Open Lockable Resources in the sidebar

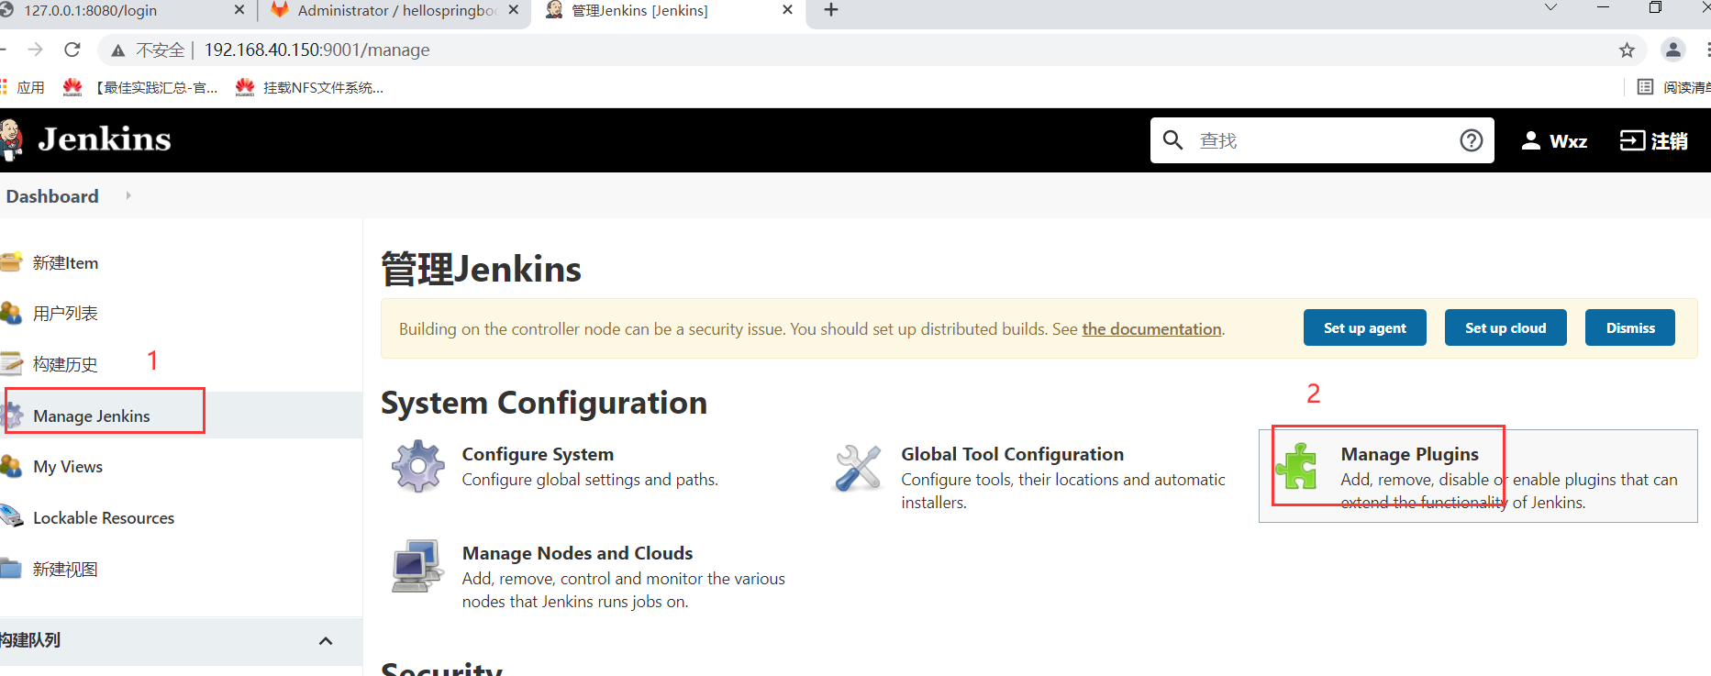104,518
